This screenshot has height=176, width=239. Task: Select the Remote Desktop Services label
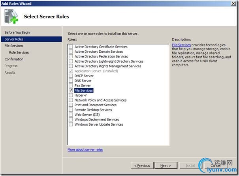93,110
